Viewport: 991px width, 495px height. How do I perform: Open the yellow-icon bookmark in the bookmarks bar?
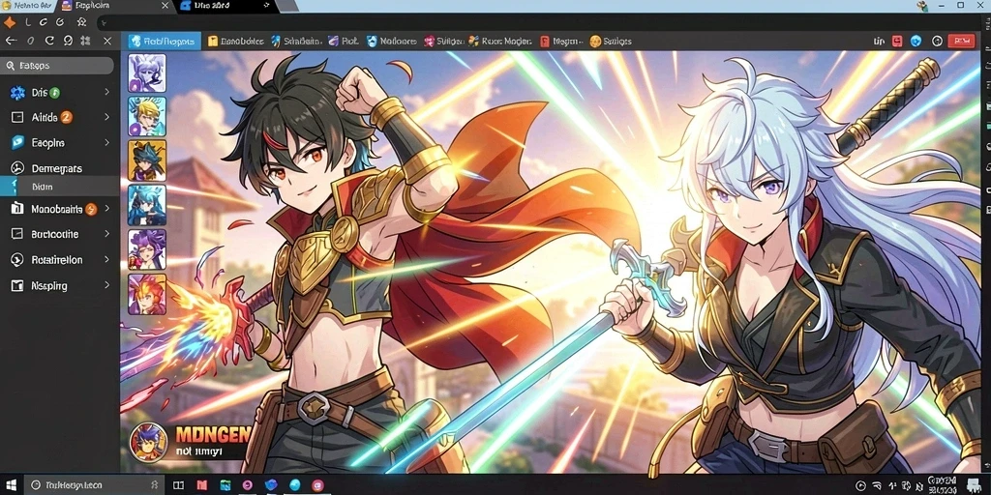tap(235, 41)
